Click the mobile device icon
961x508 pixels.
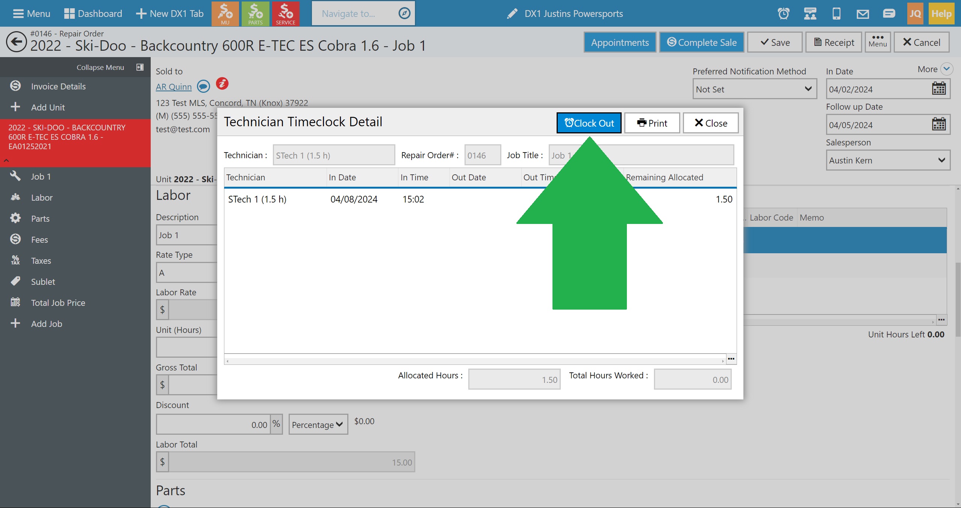836,14
